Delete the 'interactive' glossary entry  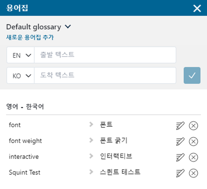click(x=194, y=157)
